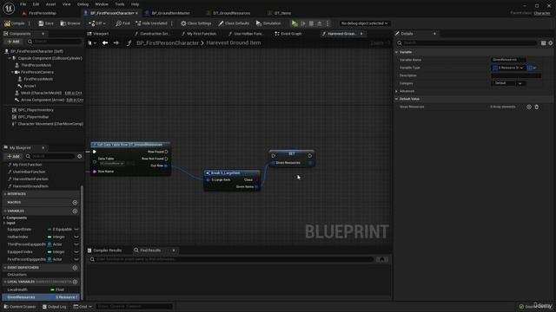
Task: Toggle HotbarIndex variable visibility eye
Action: pos(76,237)
